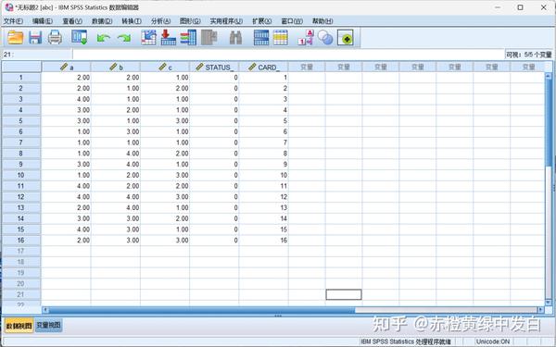
Task: Redo action with the green arrow
Action: 124,38
